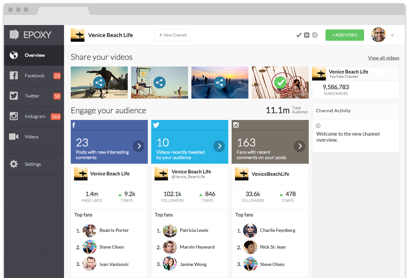The width and height of the screenshot is (413, 278).
Task: Share the lifeguard tower video
Action: [160, 82]
